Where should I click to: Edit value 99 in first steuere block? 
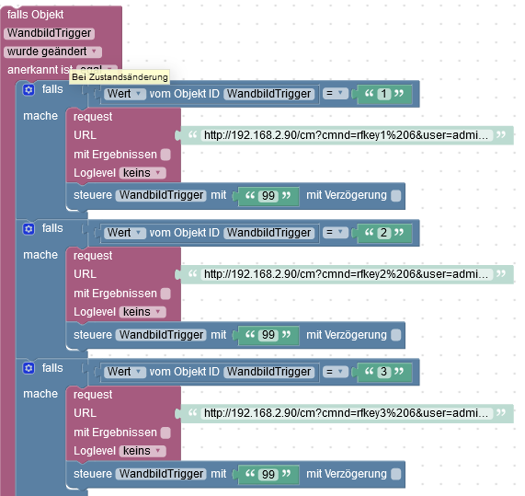coord(268,196)
